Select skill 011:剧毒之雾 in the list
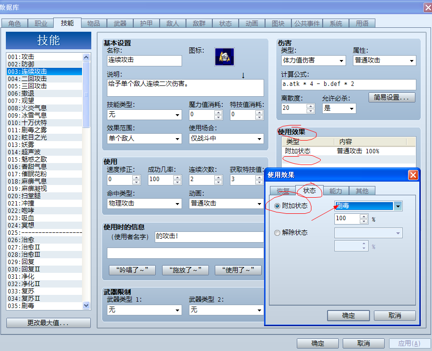The image size is (432, 351). [44, 130]
